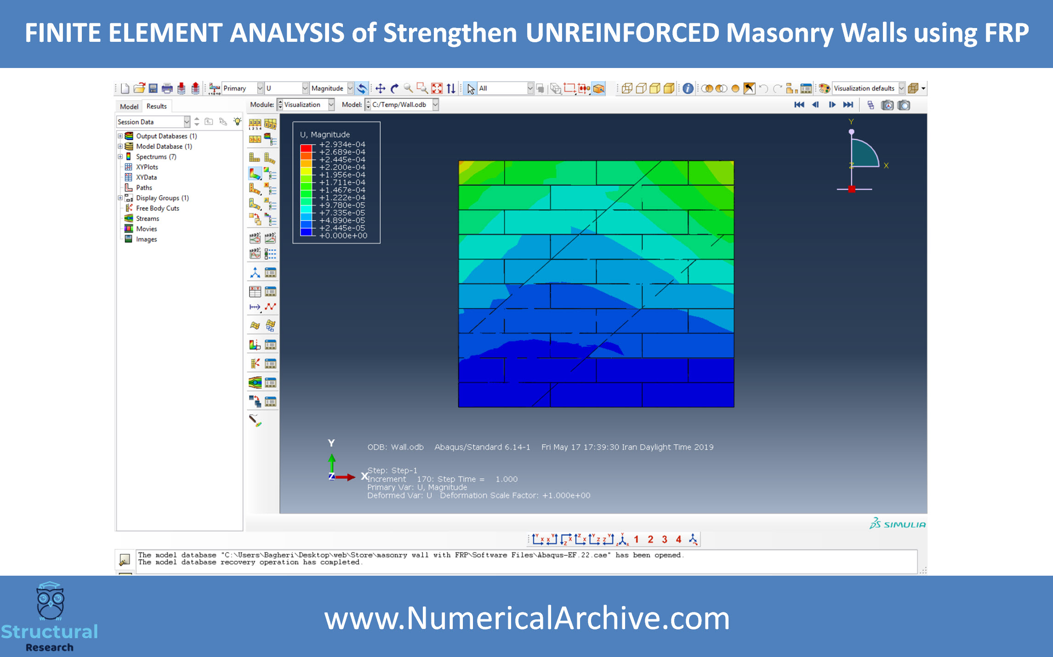Open the Primary variable type dropdown

point(260,88)
